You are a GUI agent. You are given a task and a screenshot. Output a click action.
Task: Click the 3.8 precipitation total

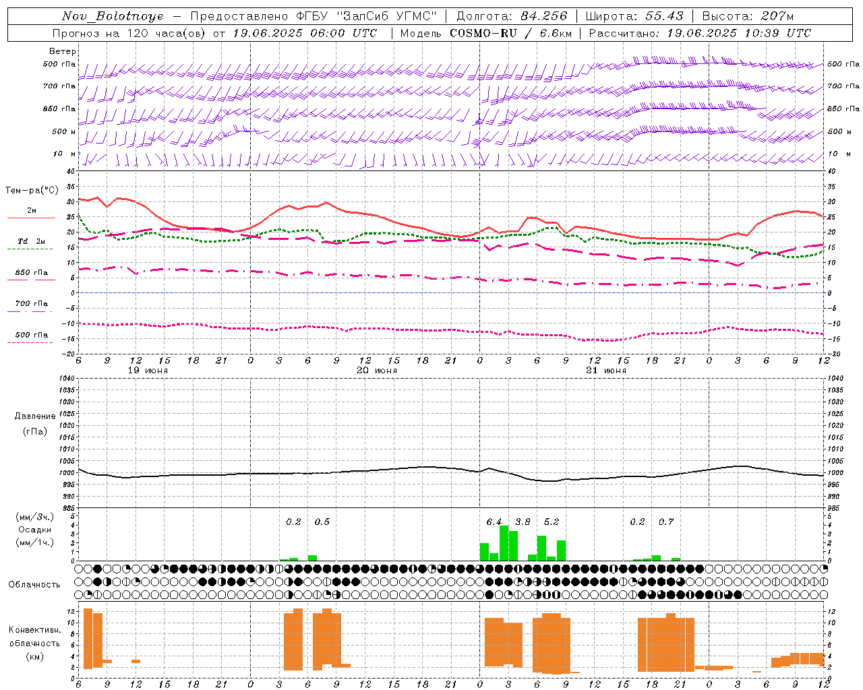coord(523,522)
